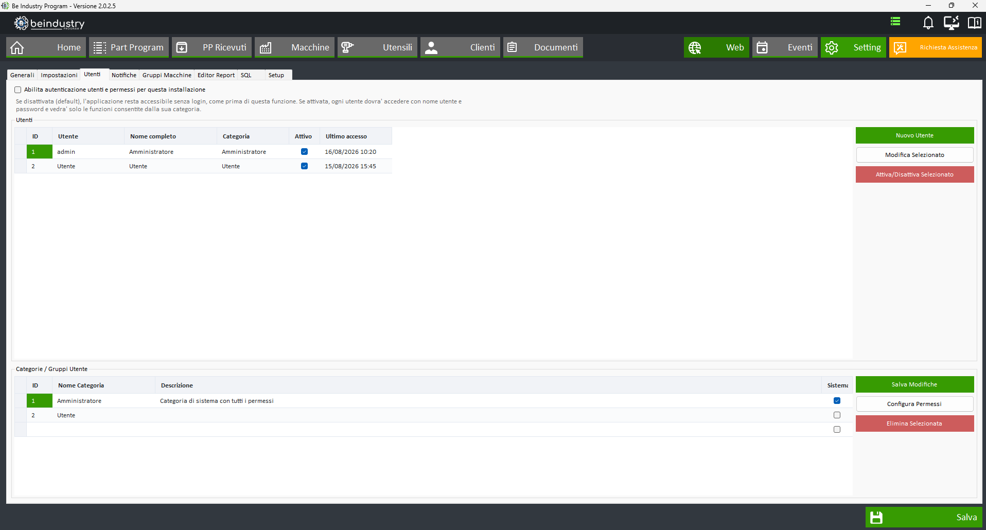Click the Setting gear icon

click(832, 47)
